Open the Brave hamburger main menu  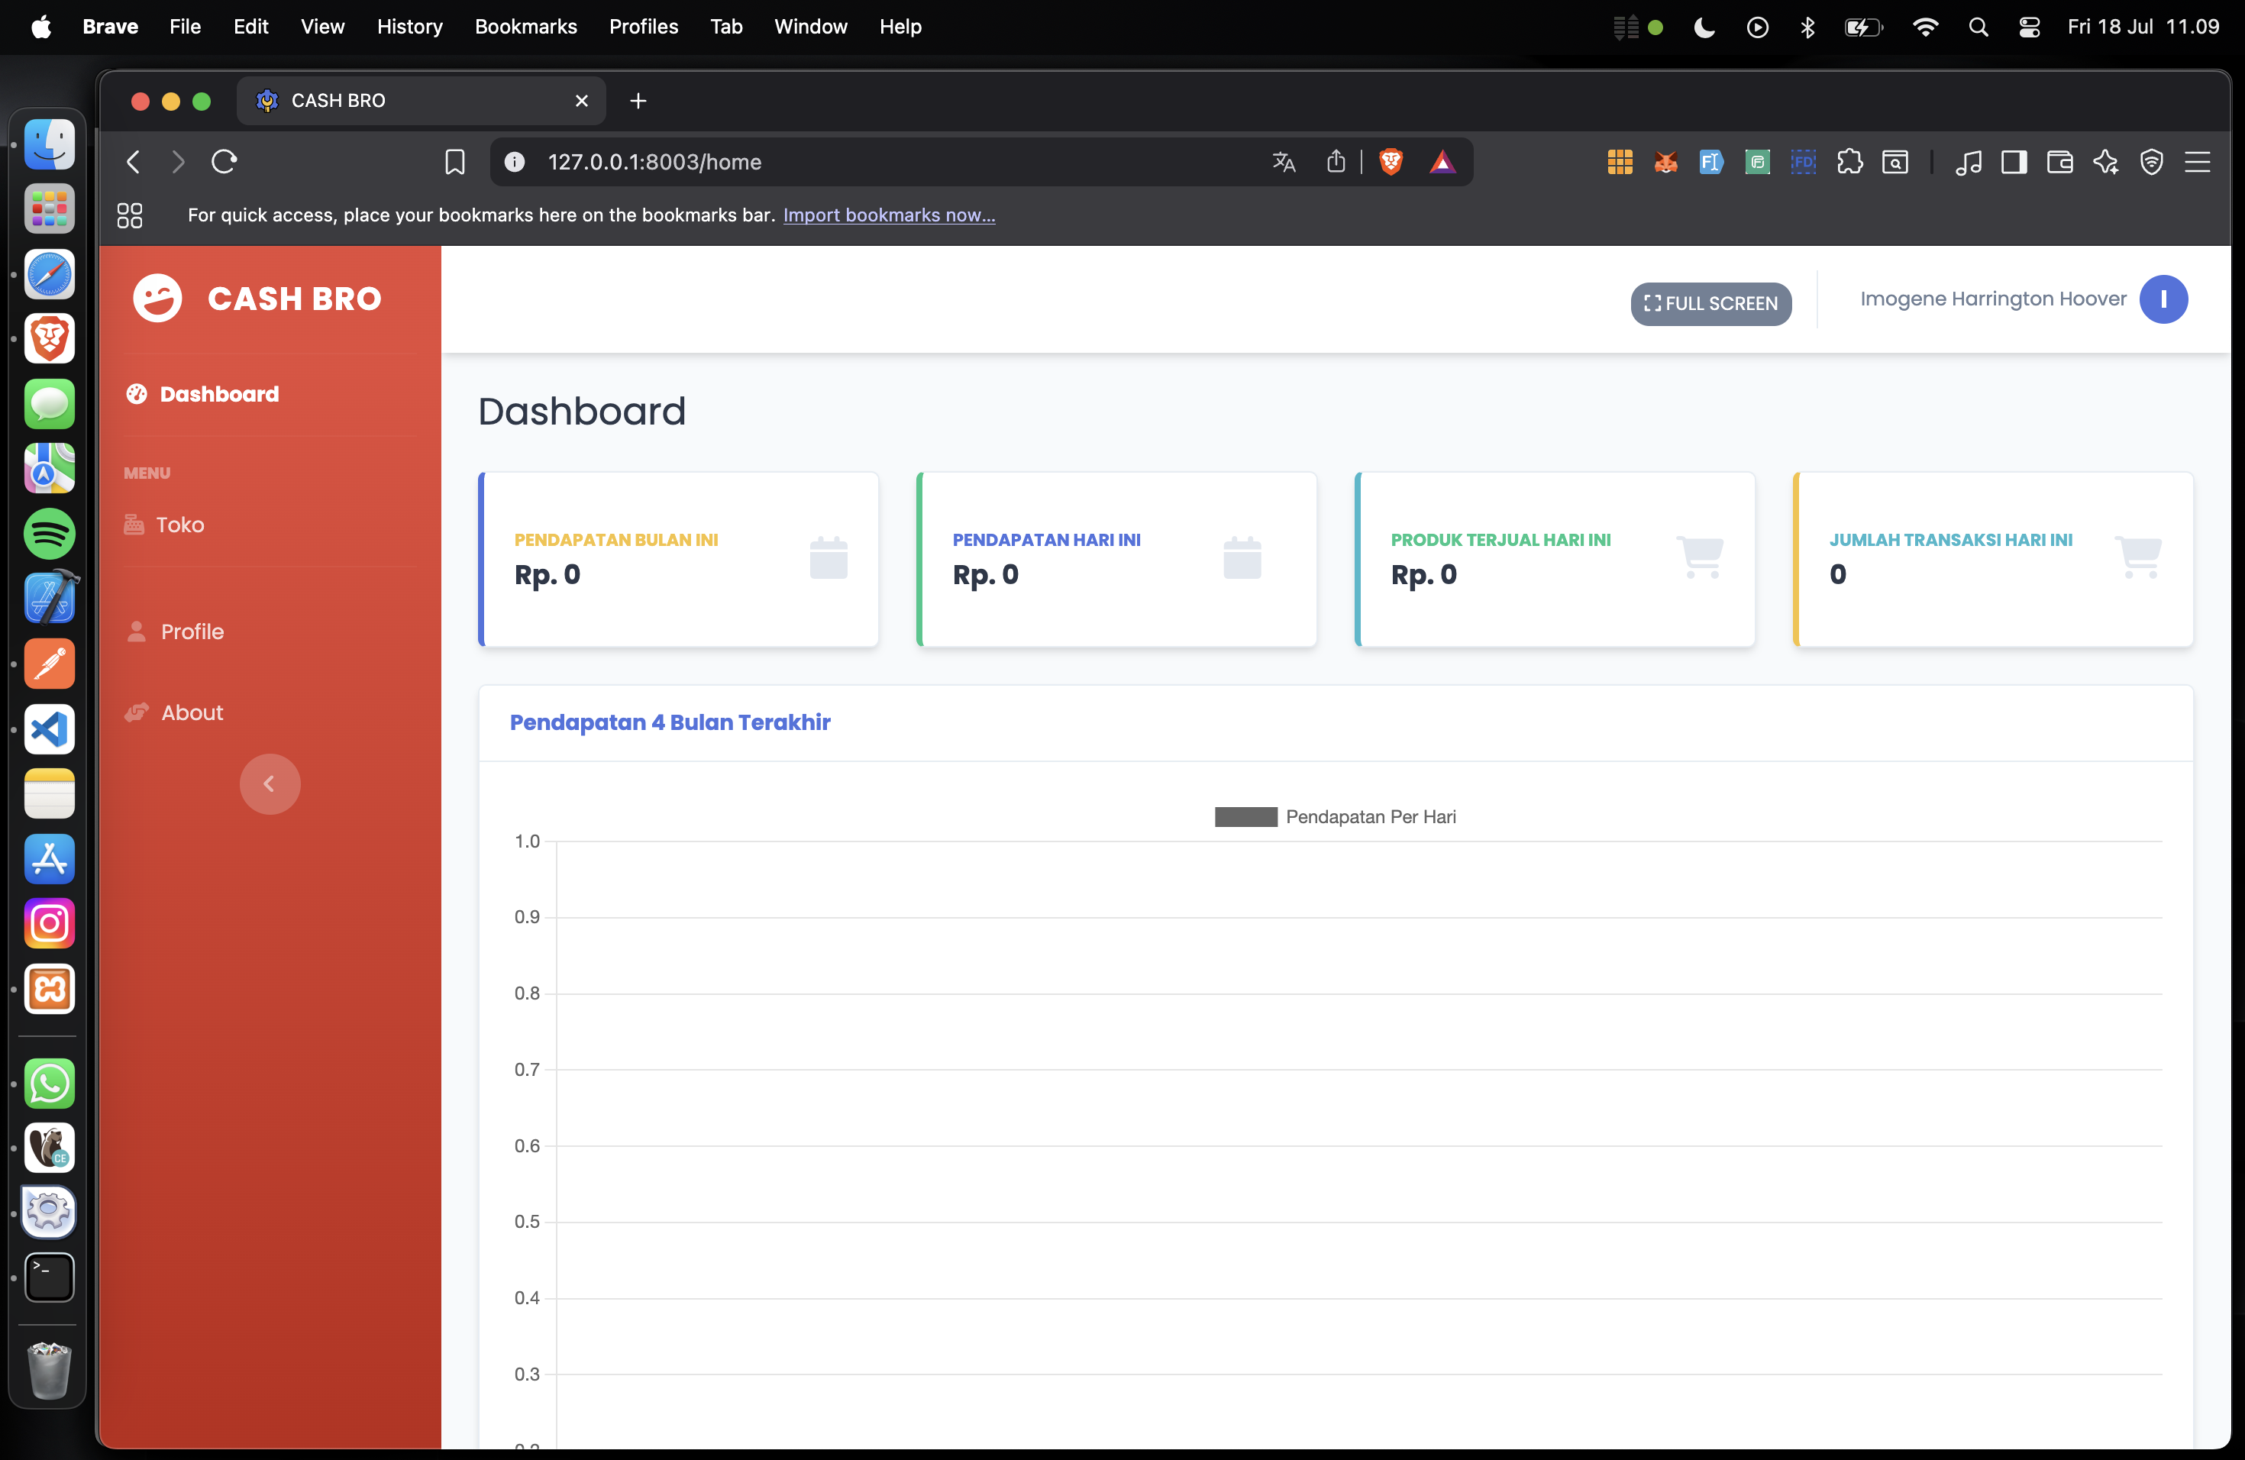(2198, 162)
